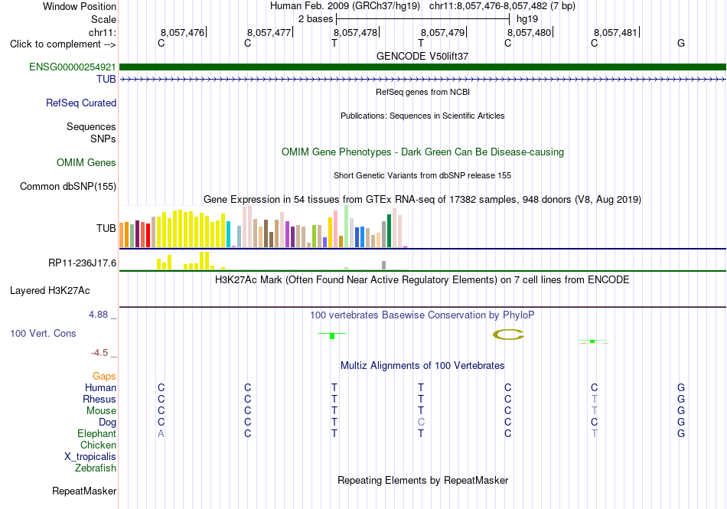Click the TUB transcript label under GENCODE
This screenshot has height=509, width=727.
pyautogui.click(x=106, y=80)
